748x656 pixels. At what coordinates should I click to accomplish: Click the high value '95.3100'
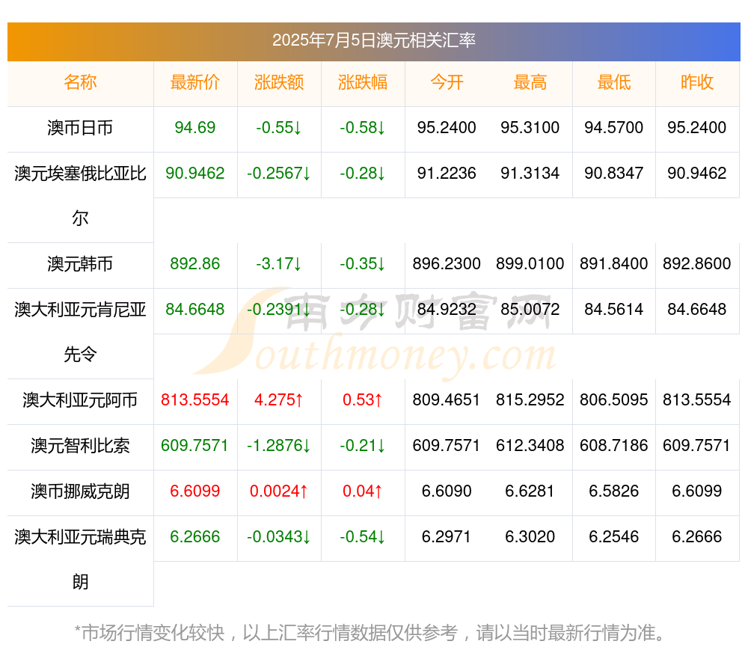pos(530,128)
